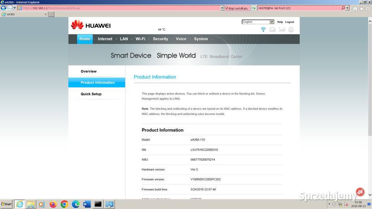Expand the search box provider dropdown arrow
This screenshot has width=372, height=209.
click(348, 8)
